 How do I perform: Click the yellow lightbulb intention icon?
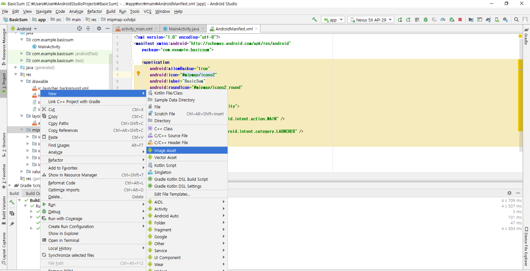pyautogui.click(x=138, y=73)
